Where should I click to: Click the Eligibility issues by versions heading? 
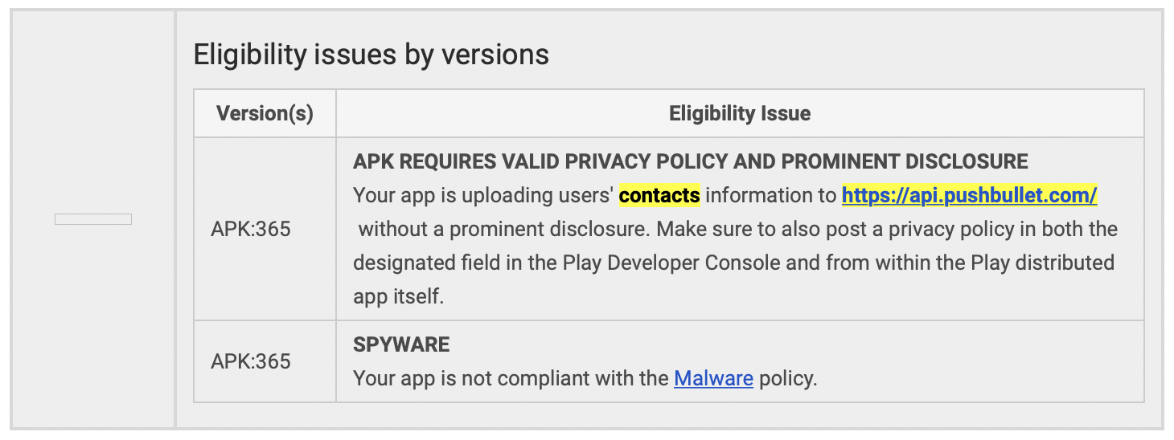[371, 55]
